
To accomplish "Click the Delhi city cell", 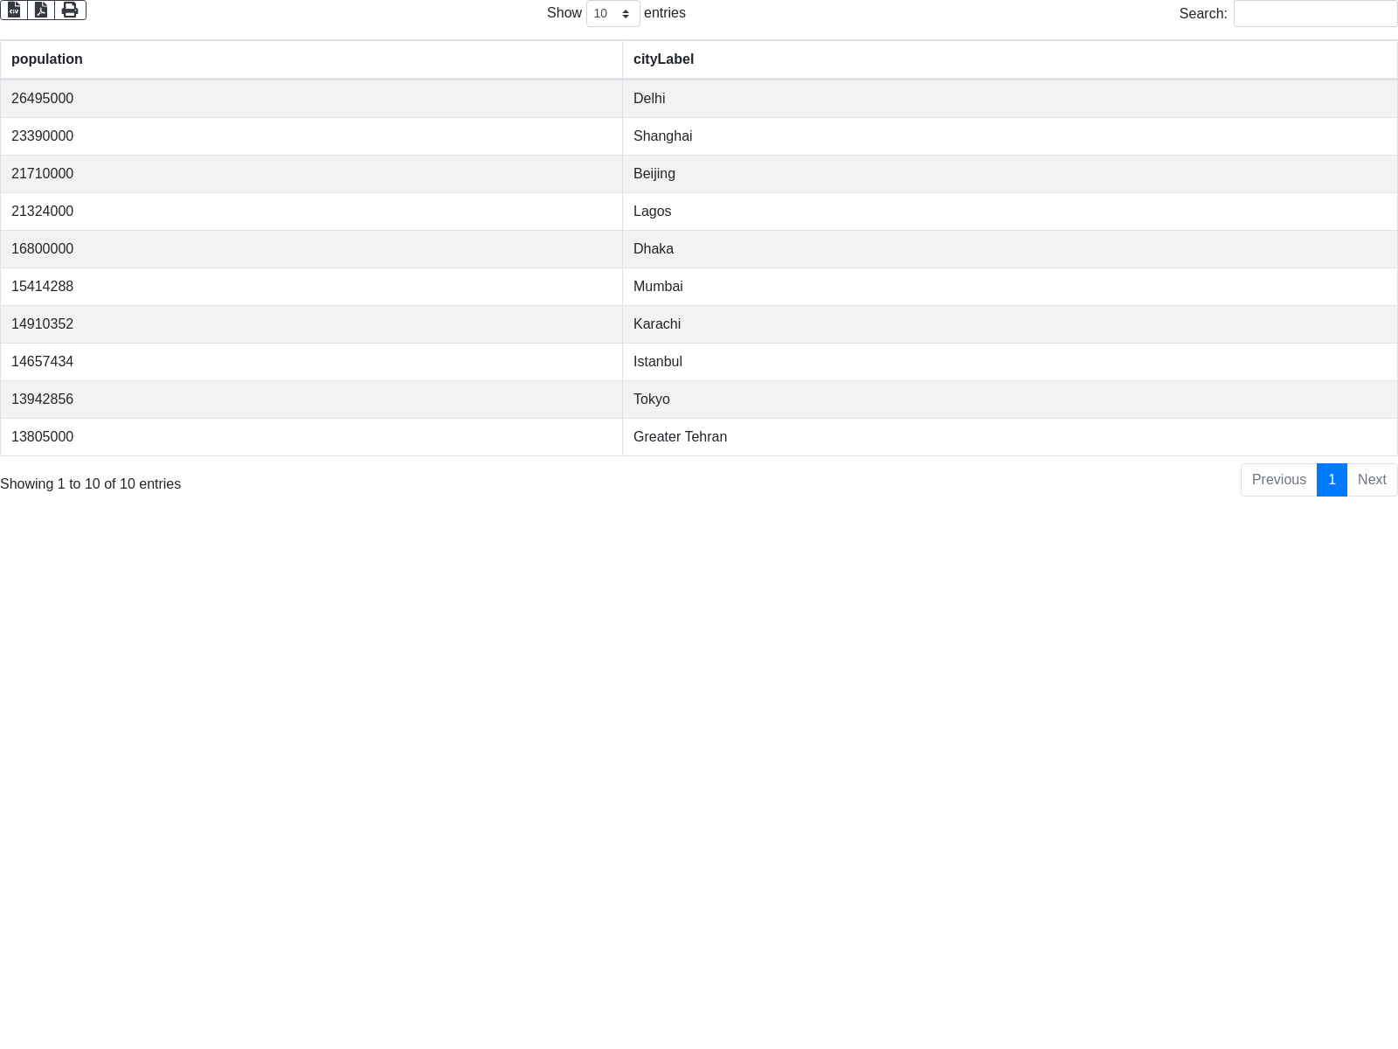I will click(649, 99).
